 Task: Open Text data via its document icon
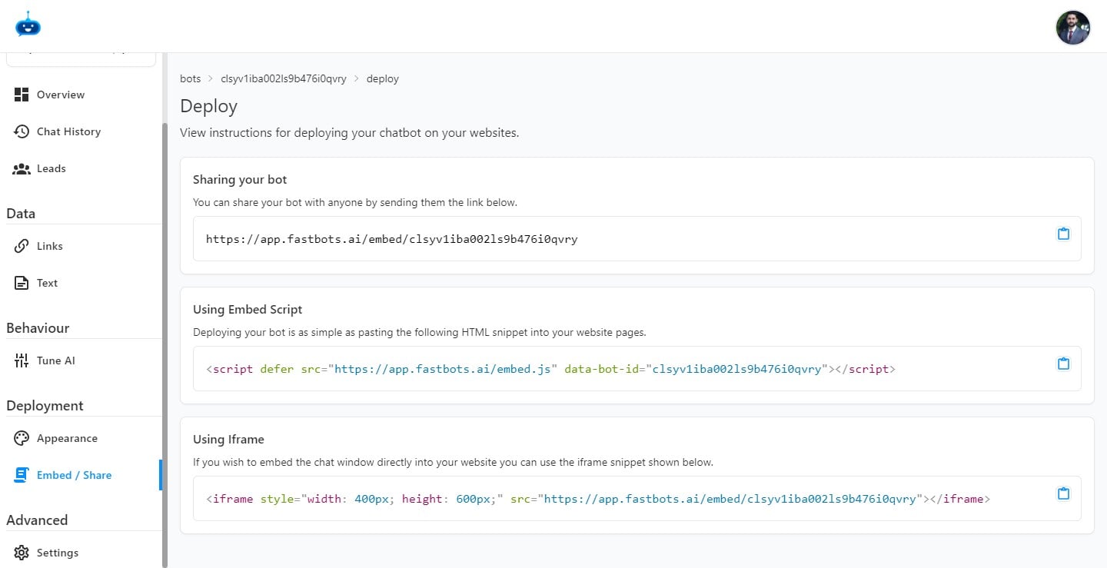point(22,282)
